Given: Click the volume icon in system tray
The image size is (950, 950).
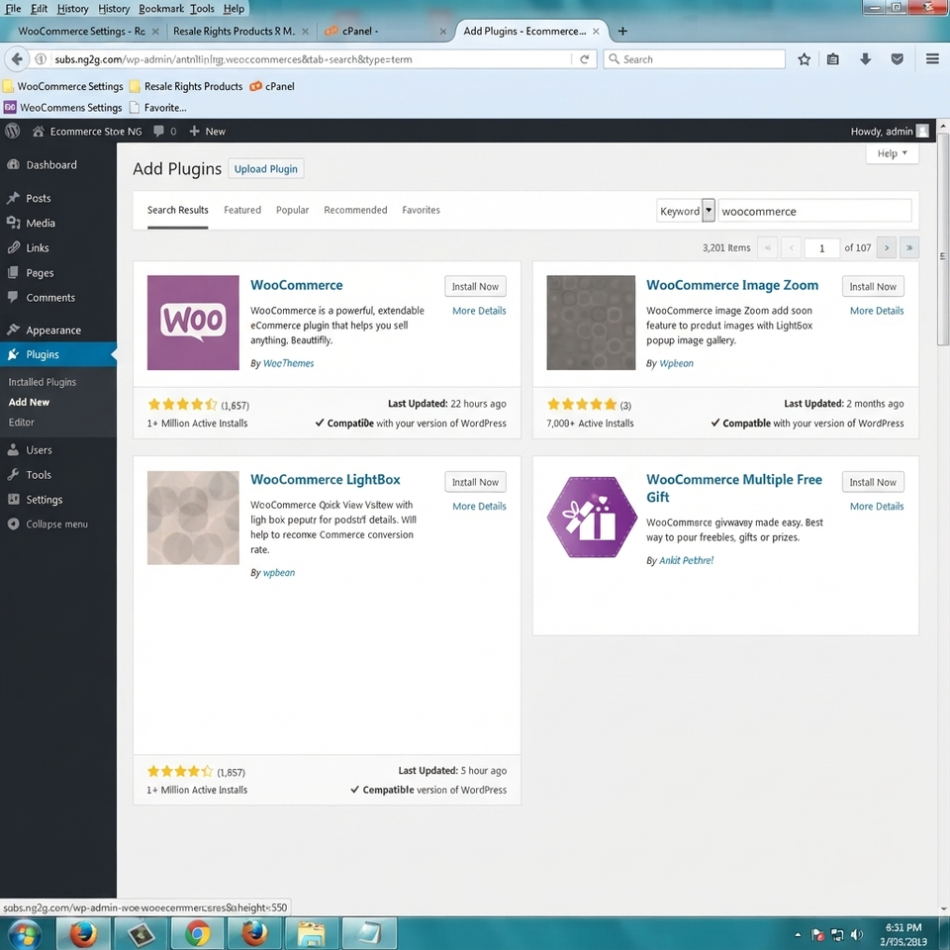Looking at the screenshot, I should click(857, 935).
